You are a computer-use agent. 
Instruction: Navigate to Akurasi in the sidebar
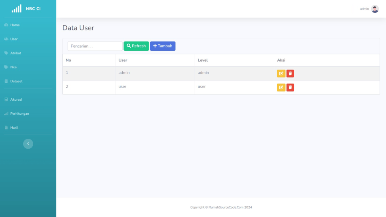[x=16, y=100]
